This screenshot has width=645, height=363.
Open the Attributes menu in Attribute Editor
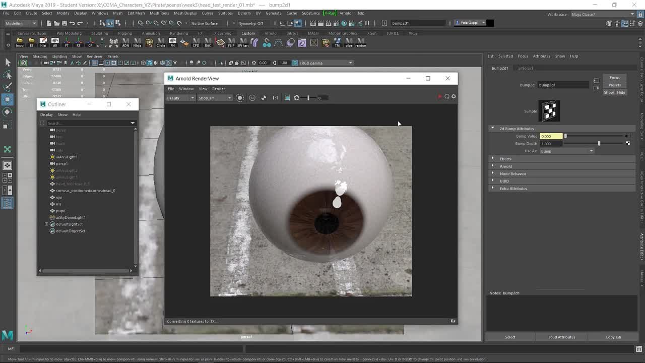(542, 56)
